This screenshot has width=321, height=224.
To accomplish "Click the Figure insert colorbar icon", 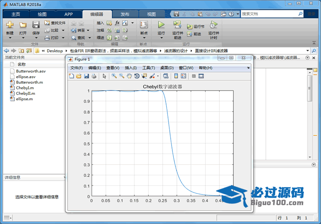I will pyautogui.click(x=176, y=76).
